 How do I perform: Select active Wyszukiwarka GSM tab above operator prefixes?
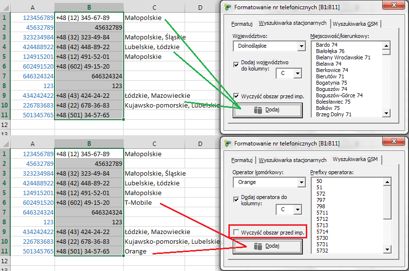[355, 159]
